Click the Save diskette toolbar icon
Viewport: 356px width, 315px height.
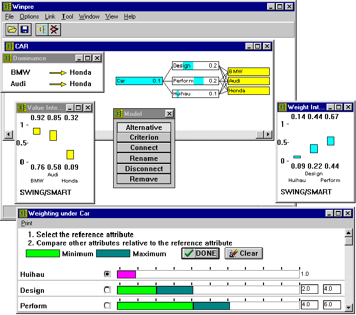[x=25, y=30]
